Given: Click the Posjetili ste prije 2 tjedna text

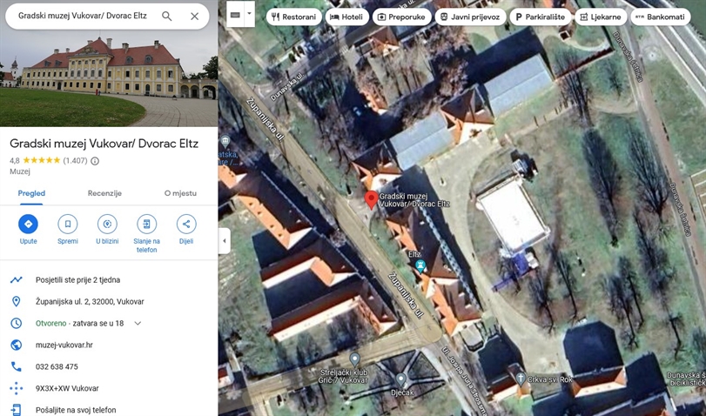Looking at the screenshot, I should coord(77,280).
